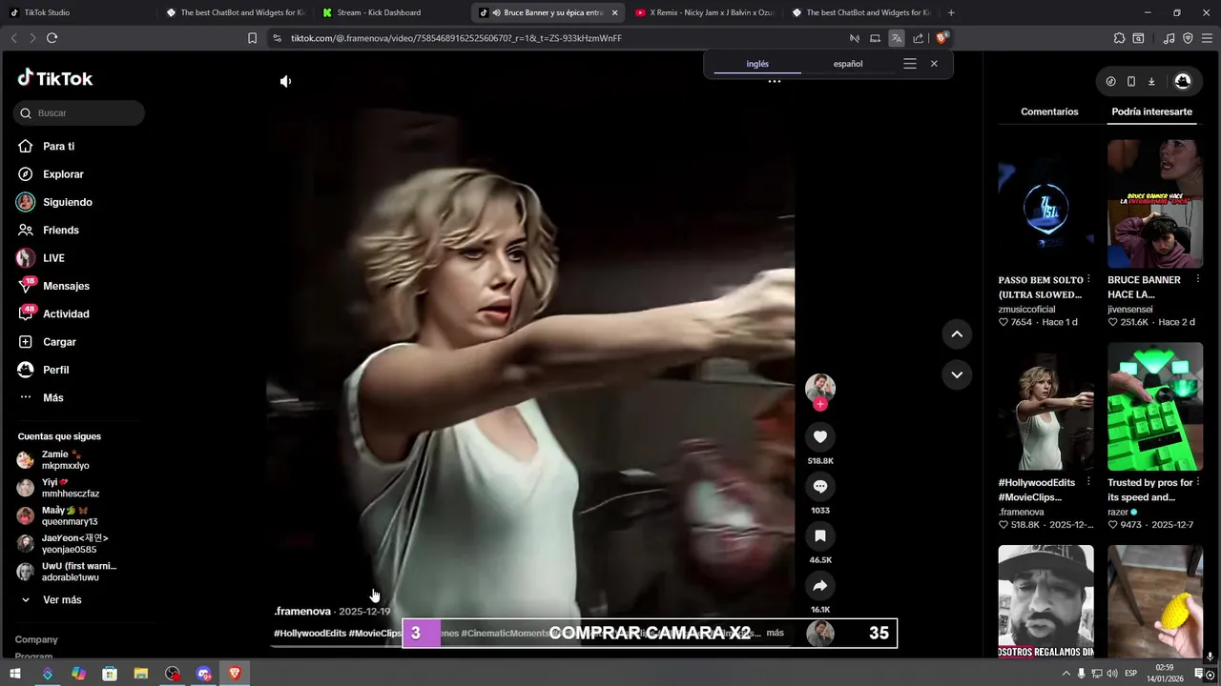
Task: Open the three-dot video options menu
Action: (775, 82)
